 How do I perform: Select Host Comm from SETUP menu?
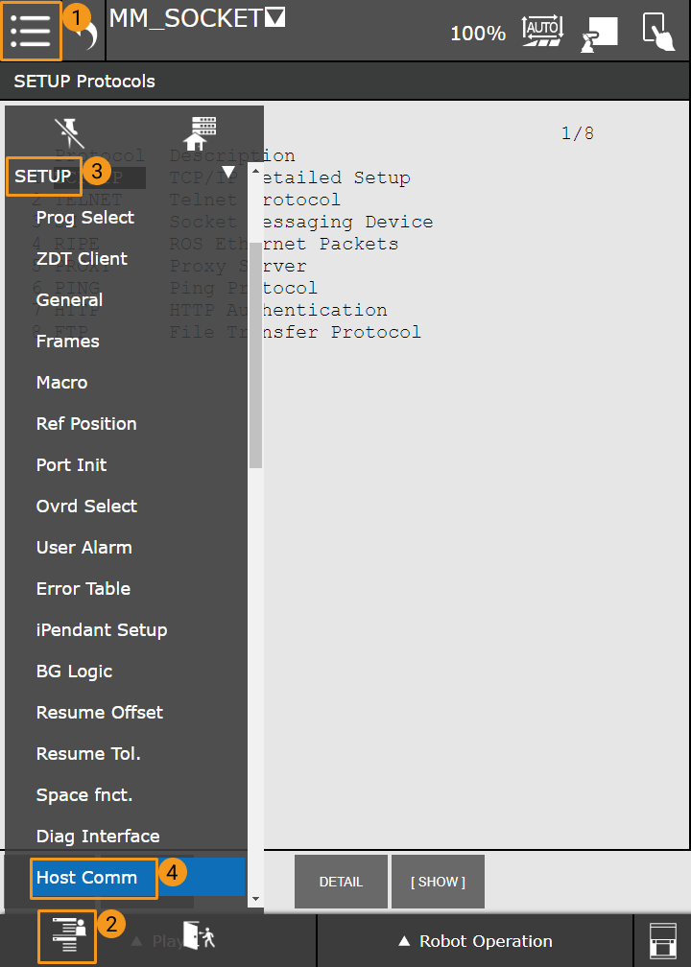[86, 878]
